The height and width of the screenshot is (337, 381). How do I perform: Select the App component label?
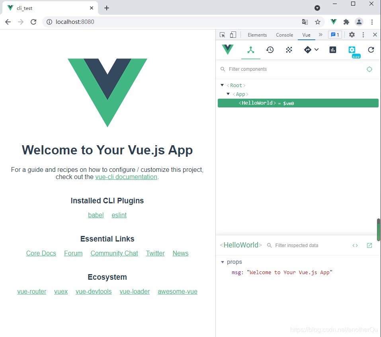240,94
